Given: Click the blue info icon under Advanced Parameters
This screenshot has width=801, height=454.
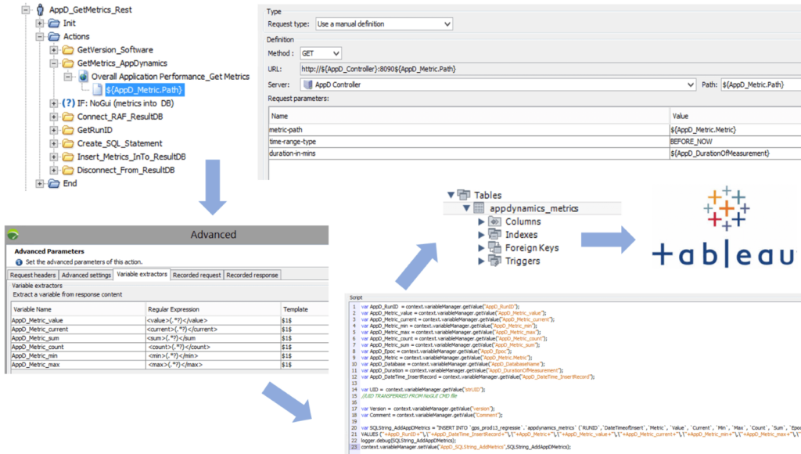Looking at the screenshot, I should (x=19, y=261).
